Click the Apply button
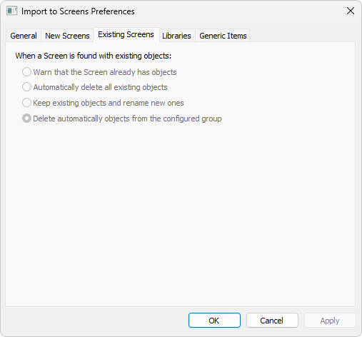362x337 pixels. point(330,321)
